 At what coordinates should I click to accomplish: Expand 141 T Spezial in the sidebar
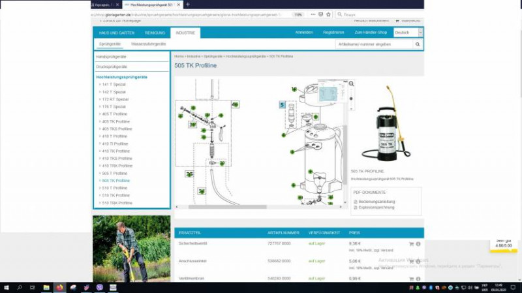[x=114, y=85]
